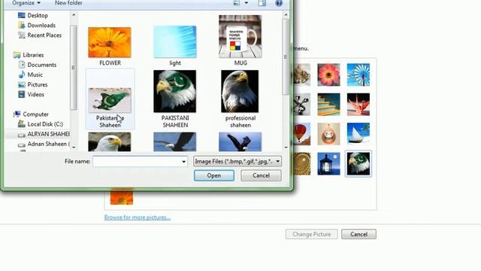Click the Recent Places icon

[x=22, y=35]
